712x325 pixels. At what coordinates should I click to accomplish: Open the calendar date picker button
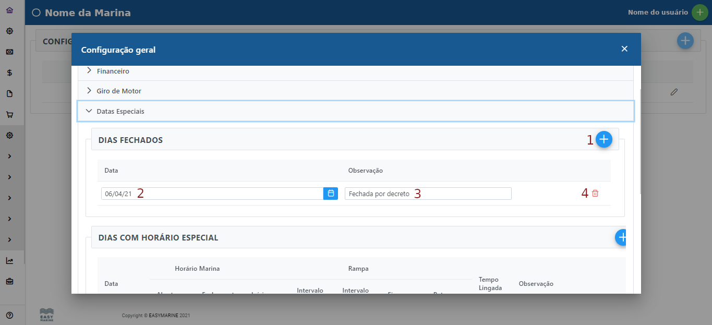pyautogui.click(x=331, y=194)
